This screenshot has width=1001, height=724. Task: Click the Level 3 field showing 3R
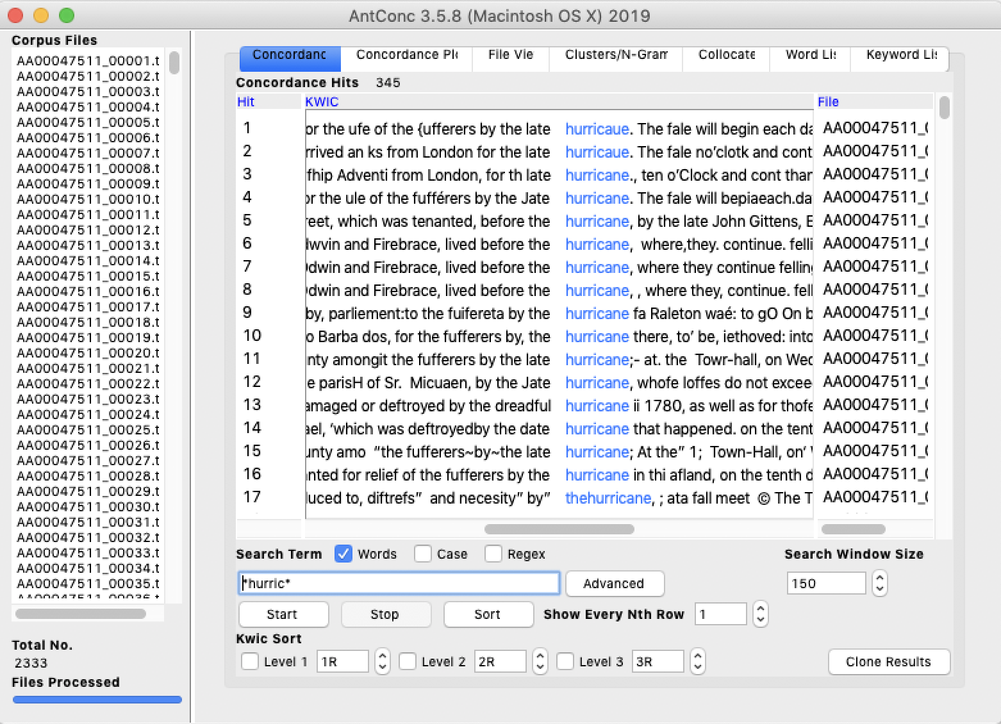658,661
